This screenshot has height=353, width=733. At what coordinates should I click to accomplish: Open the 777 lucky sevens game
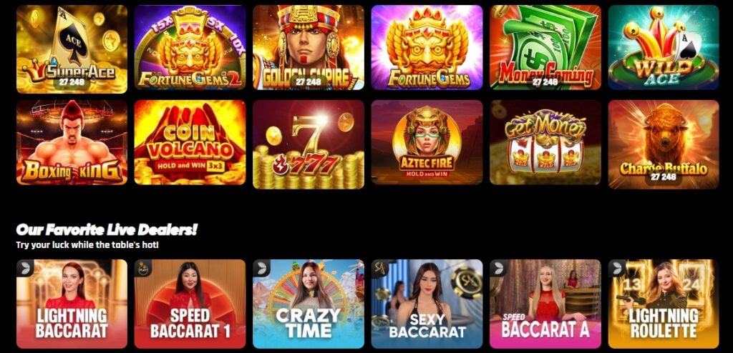click(309, 145)
